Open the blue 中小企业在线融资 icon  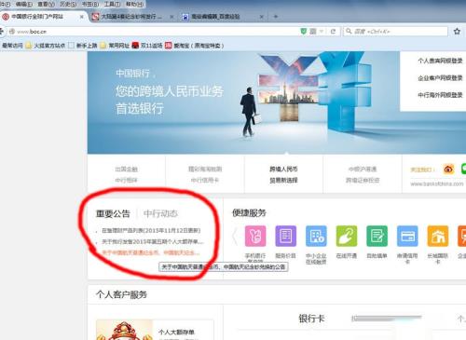pyautogui.click(x=316, y=236)
